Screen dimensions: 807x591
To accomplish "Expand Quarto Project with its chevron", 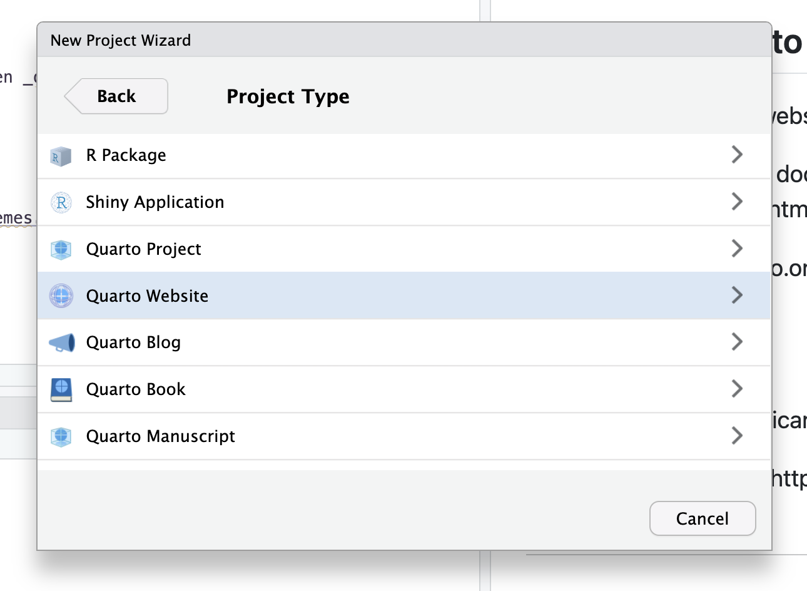I will click(x=737, y=249).
